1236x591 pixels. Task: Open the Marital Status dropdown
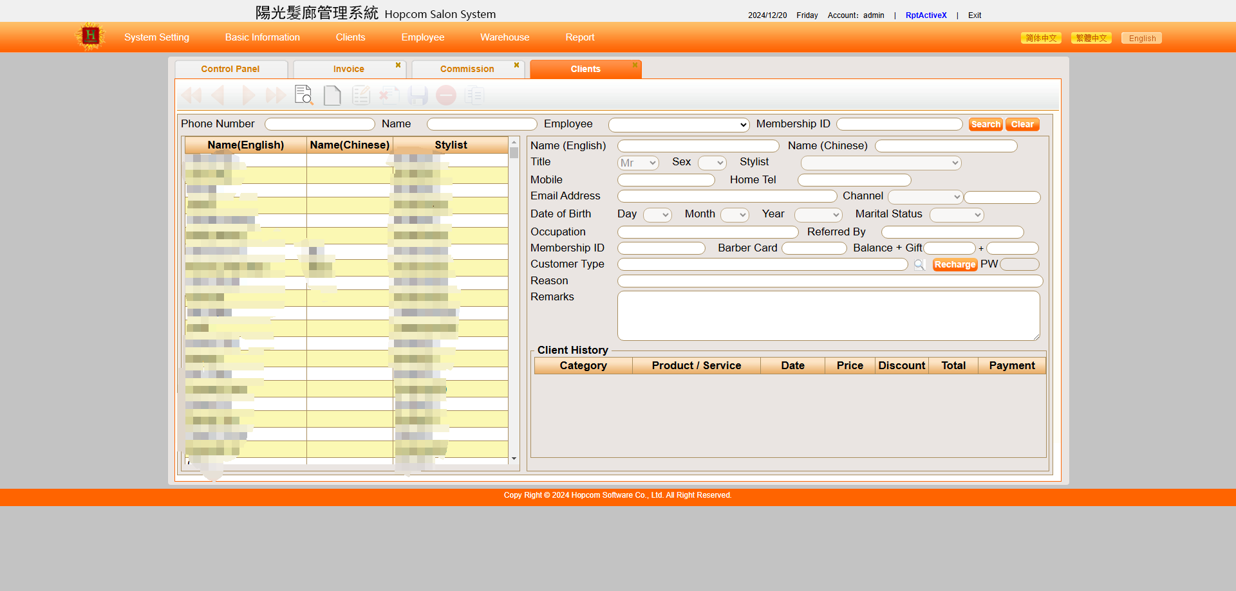pos(956,215)
